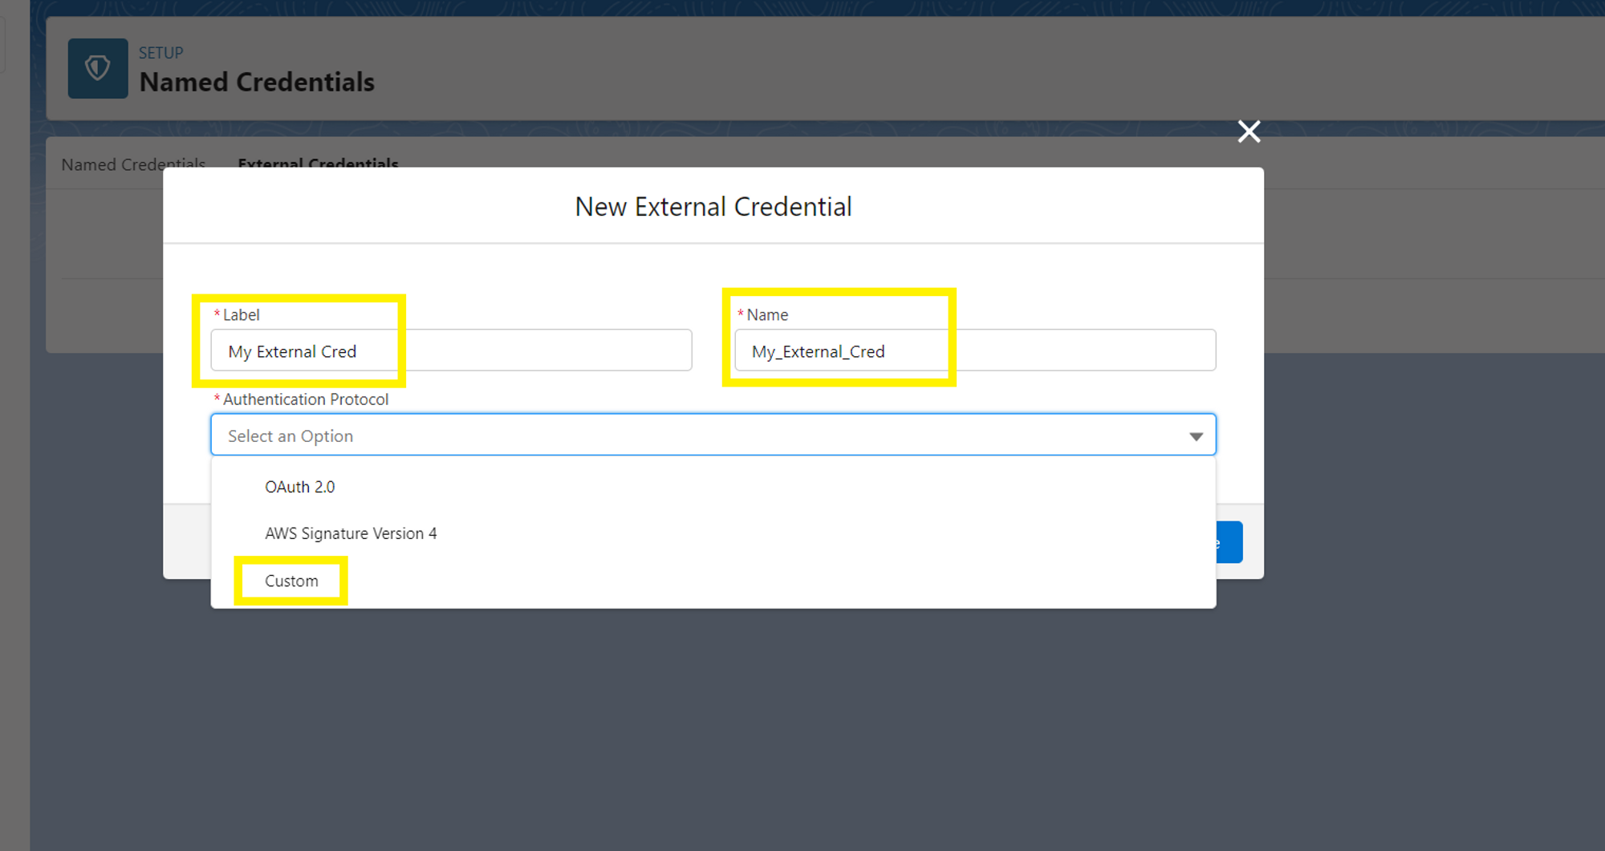Viewport: 1605px width, 851px height.
Task: Close the New External Credential dialog
Action: 1249,132
